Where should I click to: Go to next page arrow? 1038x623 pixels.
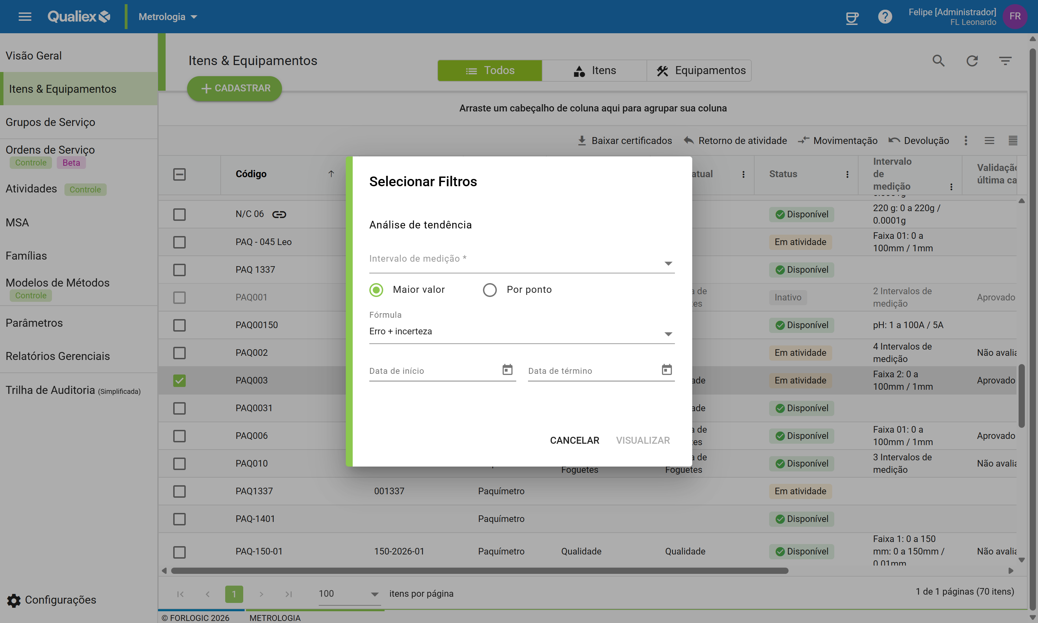[x=261, y=594]
